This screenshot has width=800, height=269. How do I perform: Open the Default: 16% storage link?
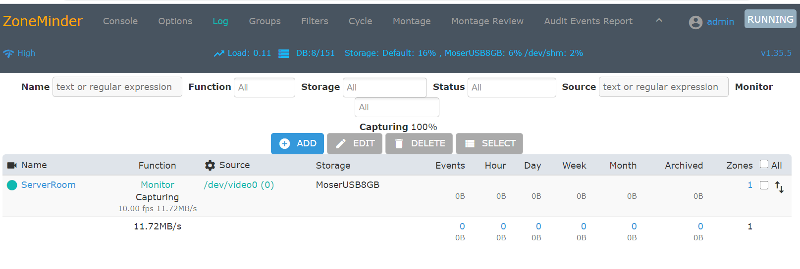(409, 53)
